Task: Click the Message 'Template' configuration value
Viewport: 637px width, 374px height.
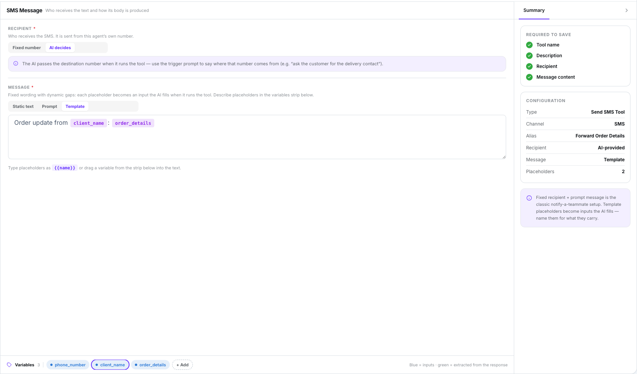Action: tap(614, 160)
